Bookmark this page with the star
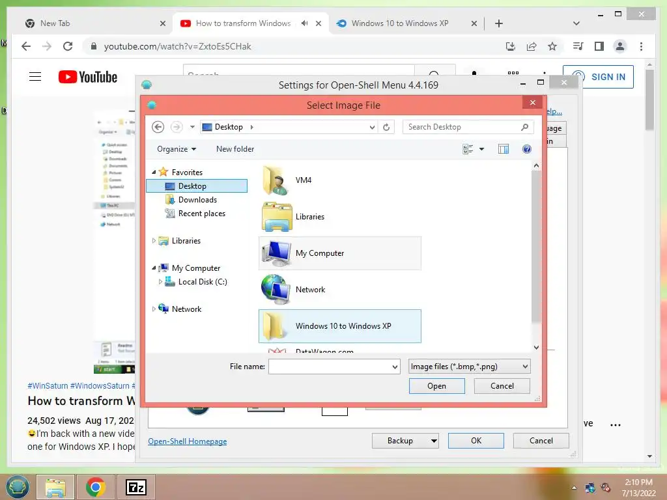 (552, 46)
